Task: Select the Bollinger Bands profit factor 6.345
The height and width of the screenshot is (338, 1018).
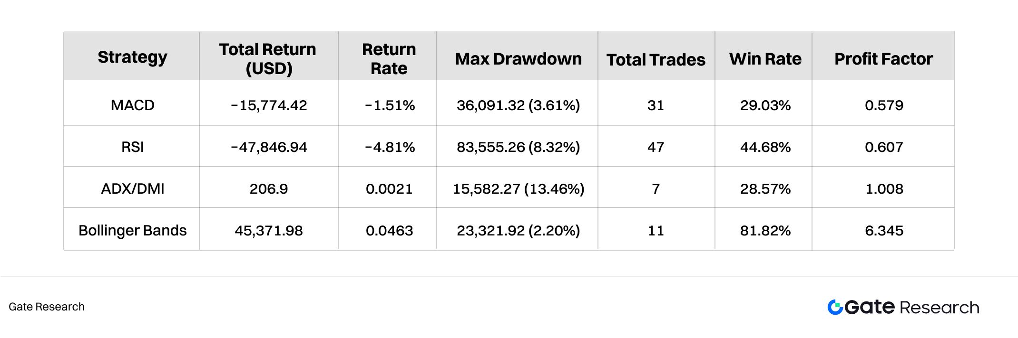Action: coord(884,231)
